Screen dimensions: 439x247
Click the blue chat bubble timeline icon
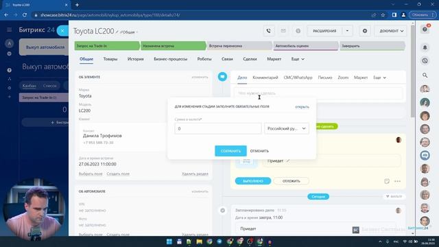[x=222, y=76]
